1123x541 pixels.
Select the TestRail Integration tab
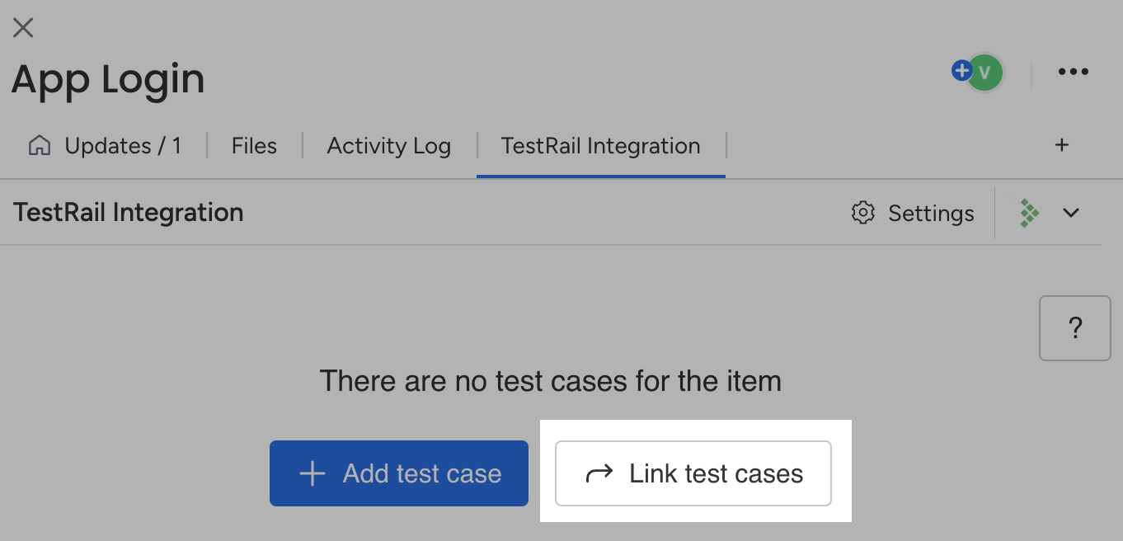click(x=601, y=146)
